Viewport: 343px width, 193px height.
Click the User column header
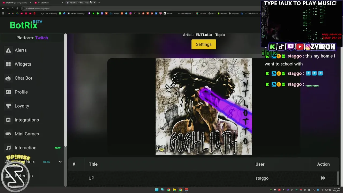coord(260,164)
